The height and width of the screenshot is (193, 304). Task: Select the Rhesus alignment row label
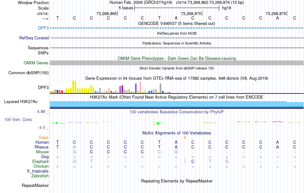point(42,147)
